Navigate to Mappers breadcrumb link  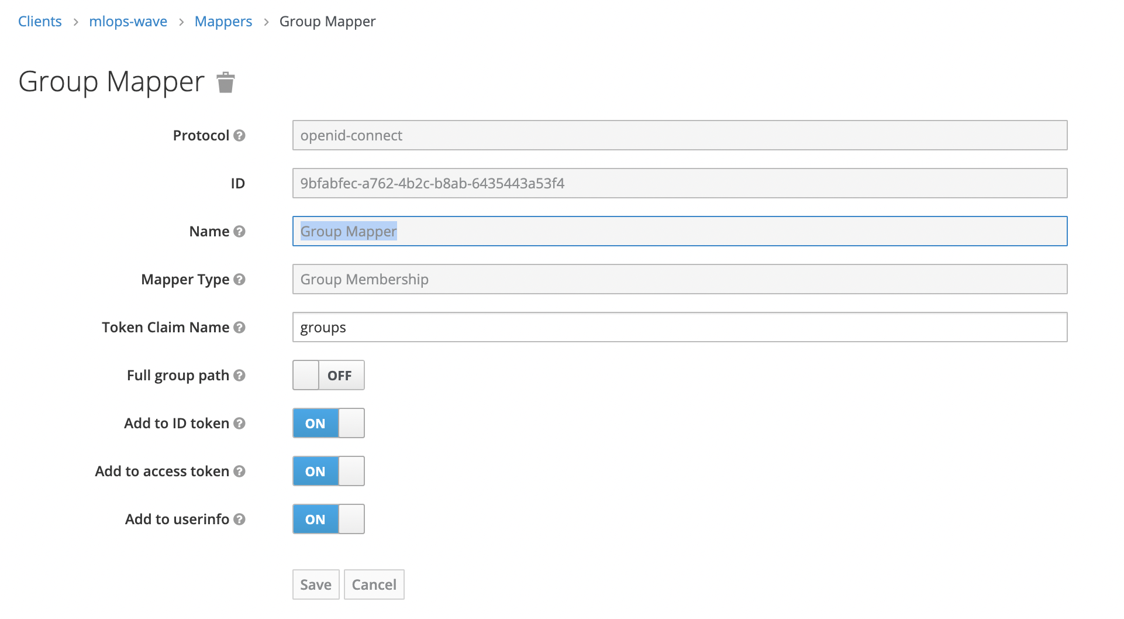[x=223, y=22]
